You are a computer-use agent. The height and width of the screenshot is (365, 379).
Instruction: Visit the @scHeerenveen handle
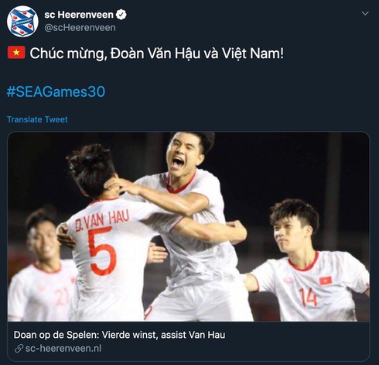[x=80, y=28]
